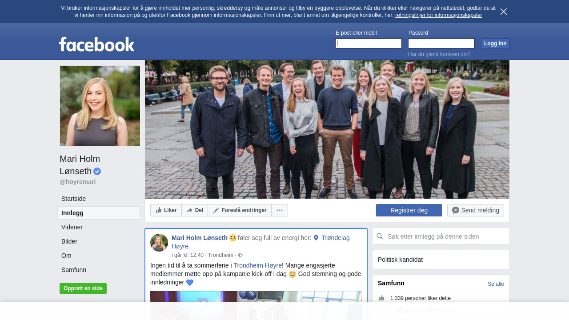Click the Facebook logo
Screen dimensions: 569x320
coord(96,44)
